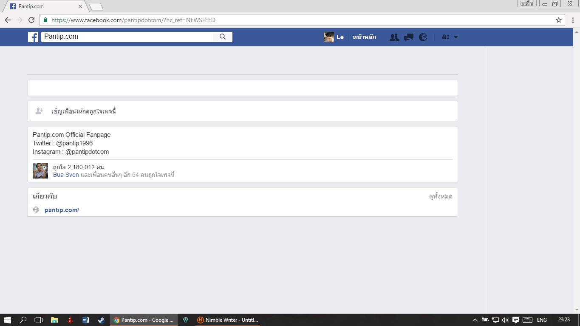Open Microsoft Word from the taskbar

85,320
